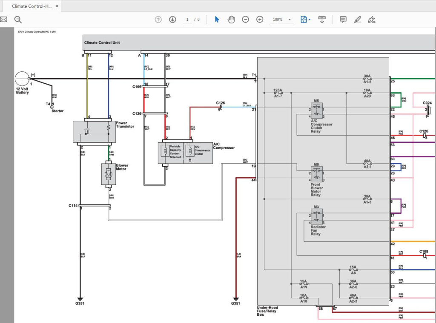This screenshot has width=436, height=323.
Task: Select the highlighter pen tool
Action: pos(357,20)
